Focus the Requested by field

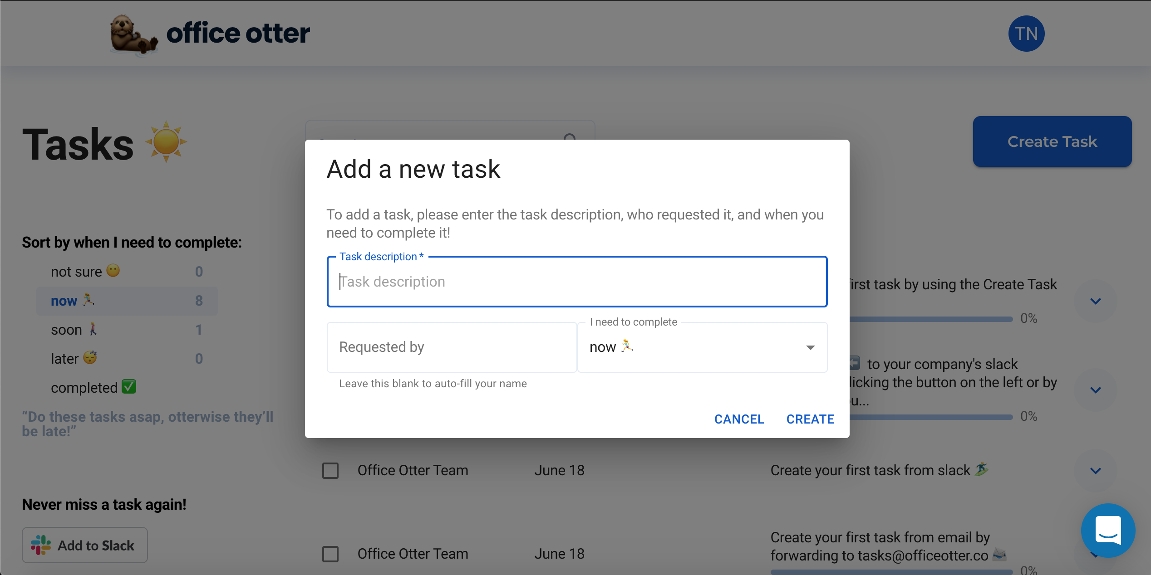pyautogui.click(x=451, y=347)
